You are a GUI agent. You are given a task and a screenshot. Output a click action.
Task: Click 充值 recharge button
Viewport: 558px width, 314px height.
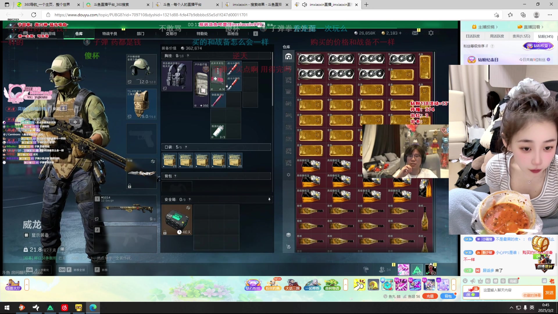point(430,296)
